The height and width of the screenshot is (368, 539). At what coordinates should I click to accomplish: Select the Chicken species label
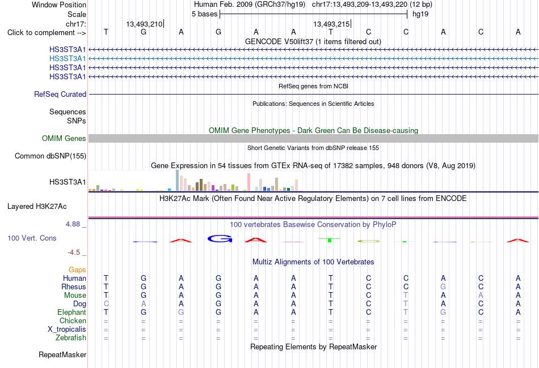73,320
